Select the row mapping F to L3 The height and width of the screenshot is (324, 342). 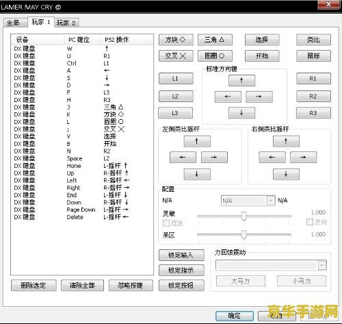(x=82, y=92)
